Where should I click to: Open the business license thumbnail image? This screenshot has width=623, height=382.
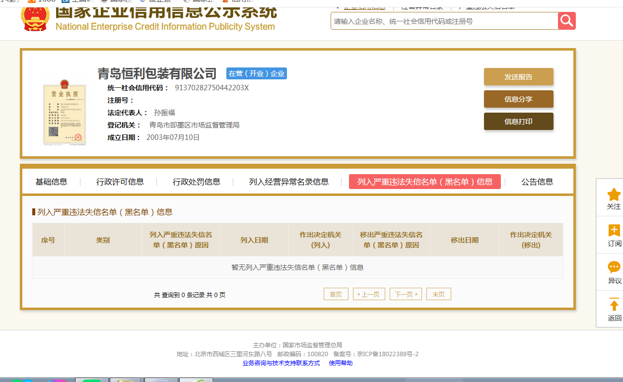[x=64, y=112]
